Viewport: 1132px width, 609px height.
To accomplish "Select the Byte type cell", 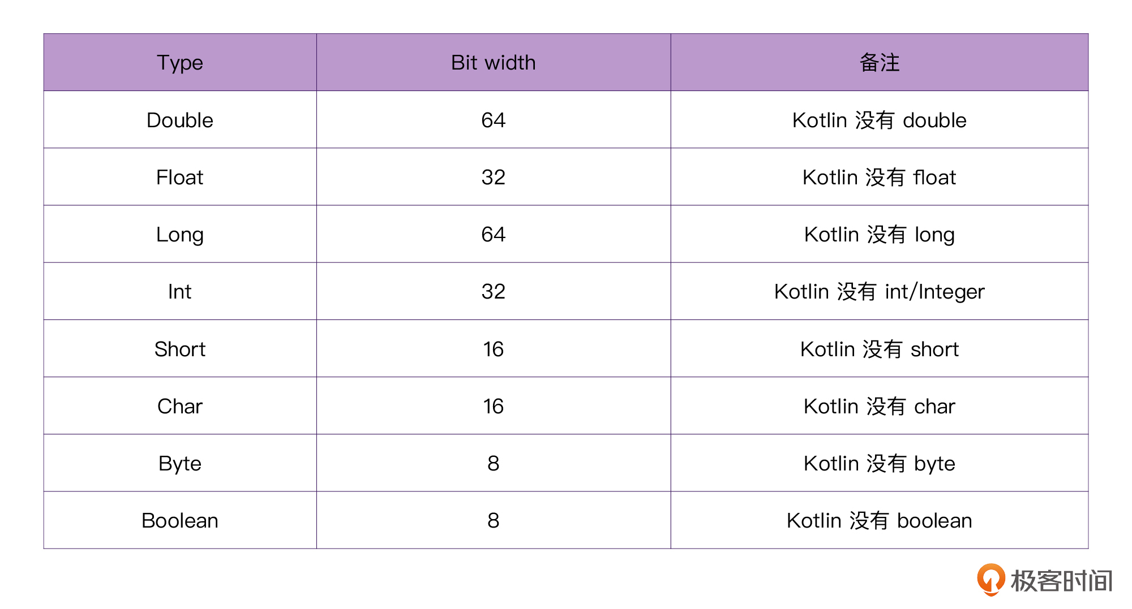I will [x=180, y=464].
